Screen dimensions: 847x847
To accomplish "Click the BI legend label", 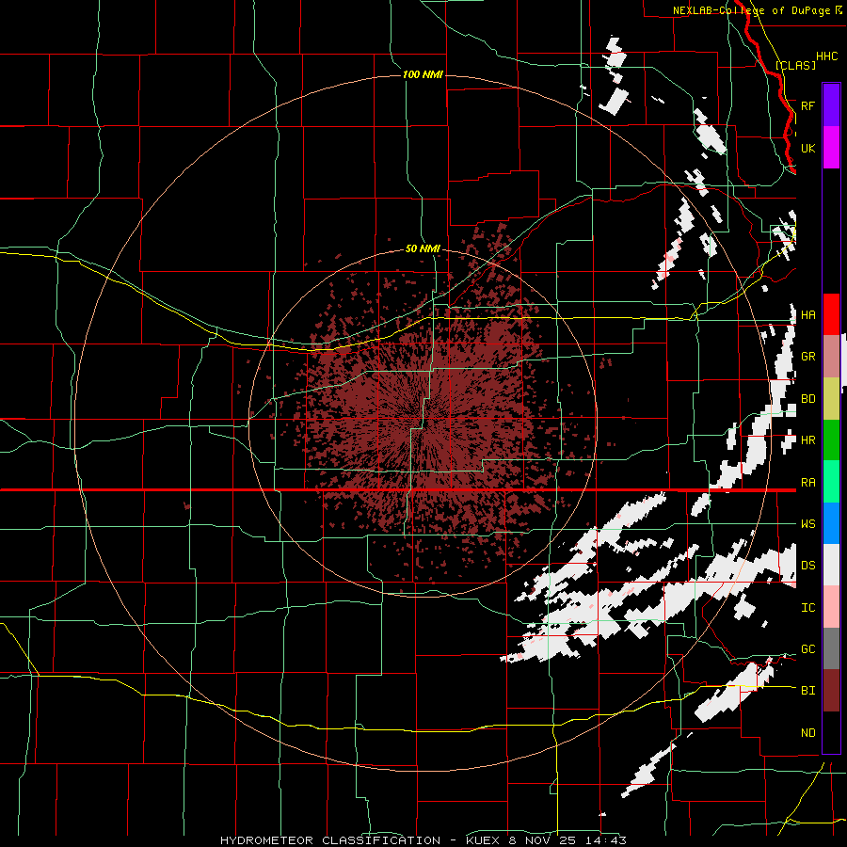I will click(807, 691).
